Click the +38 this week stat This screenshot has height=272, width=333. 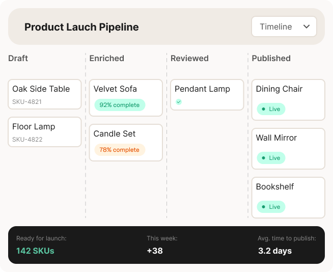pos(154,251)
